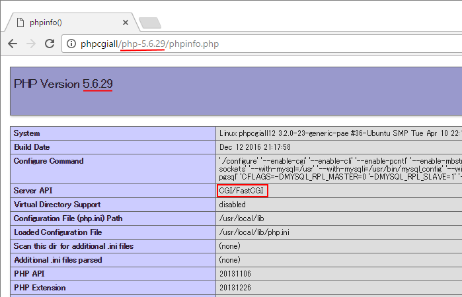Click the './configure' command value text
This screenshot has height=297, width=462.
[x=340, y=169]
